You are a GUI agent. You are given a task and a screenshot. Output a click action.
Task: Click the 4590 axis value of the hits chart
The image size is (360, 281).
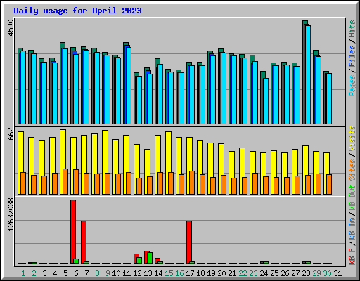[x=11, y=28]
